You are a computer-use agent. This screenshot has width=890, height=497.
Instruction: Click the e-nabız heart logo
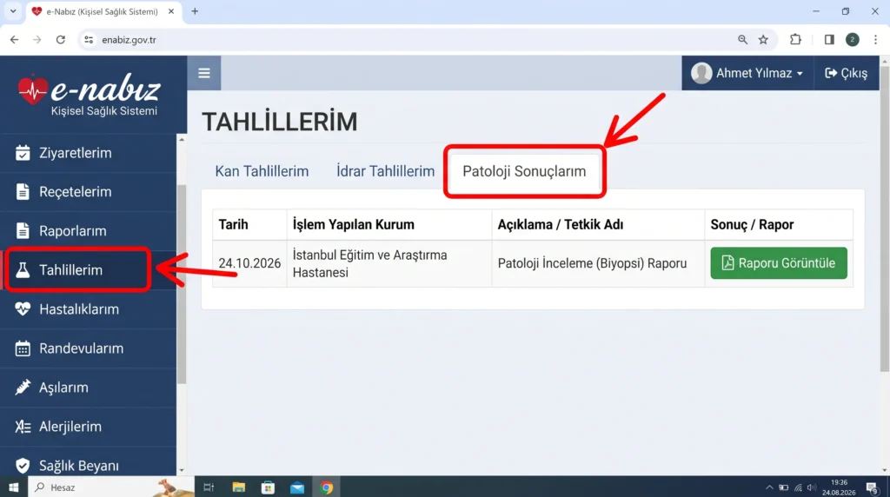33,89
